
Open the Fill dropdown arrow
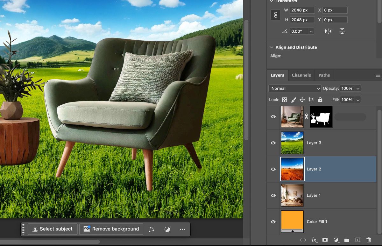pos(358,100)
